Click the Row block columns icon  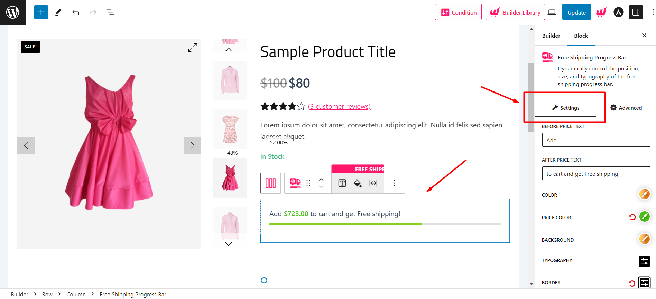pyautogui.click(x=271, y=183)
